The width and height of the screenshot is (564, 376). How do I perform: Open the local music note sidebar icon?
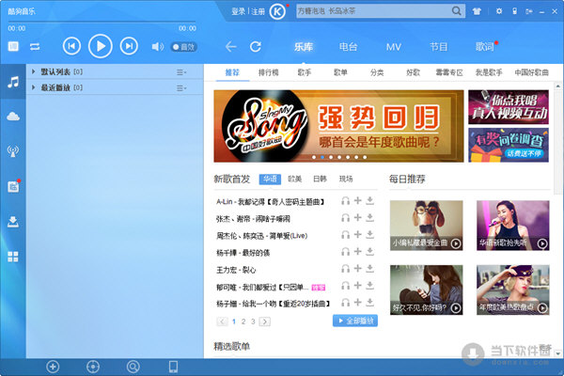[13, 82]
